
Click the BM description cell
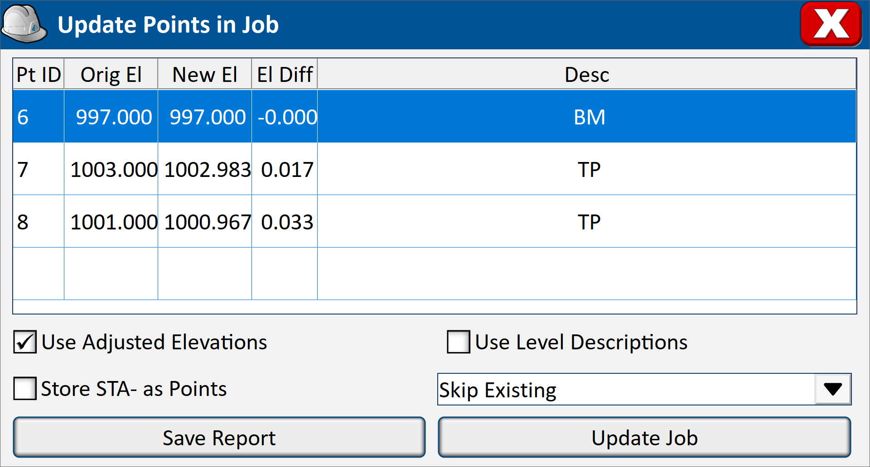587,117
